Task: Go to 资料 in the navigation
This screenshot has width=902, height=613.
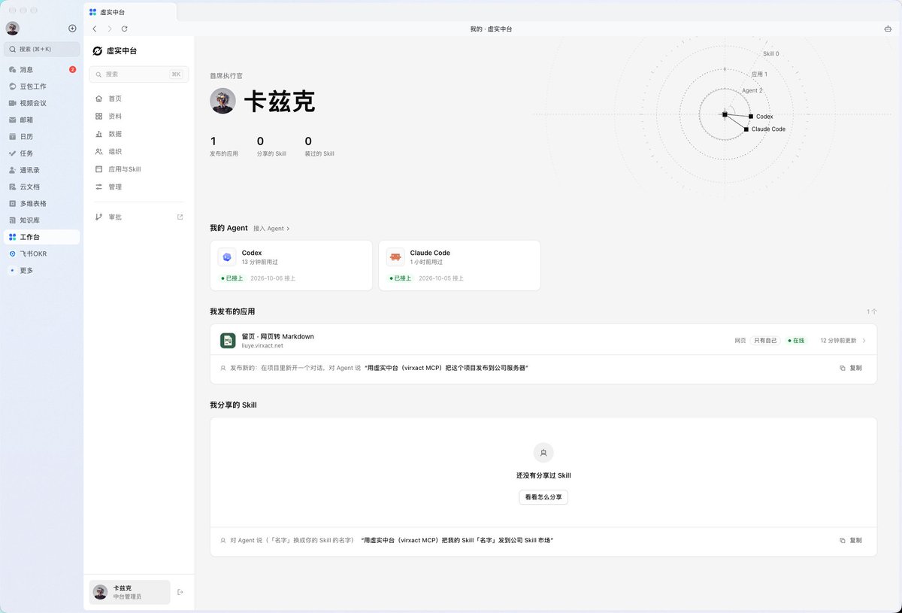Action: click(139, 117)
